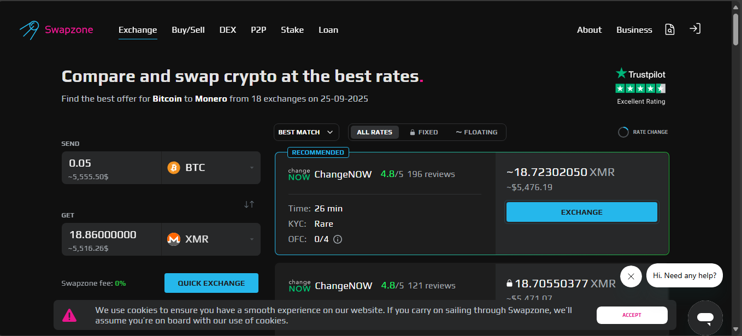Image resolution: width=742 pixels, height=336 pixels.
Task: Go to the Buy/Sell tab
Action: click(188, 30)
